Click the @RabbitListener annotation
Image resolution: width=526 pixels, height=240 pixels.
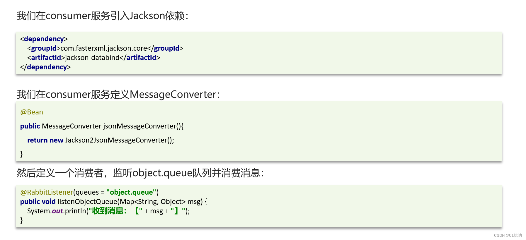(47, 192)
